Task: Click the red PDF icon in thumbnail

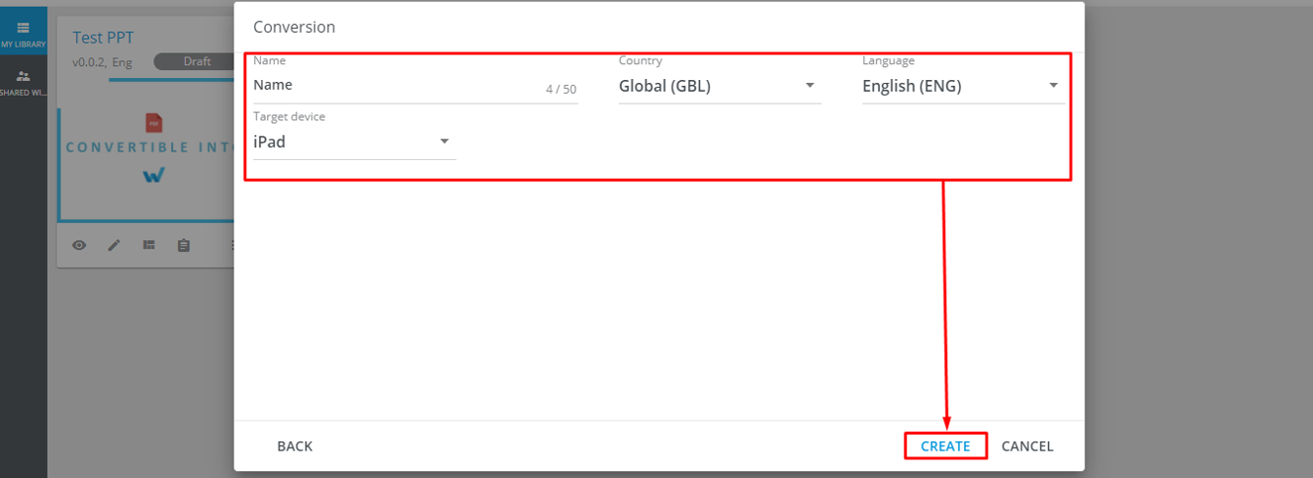Action: [x=153, y=122]
